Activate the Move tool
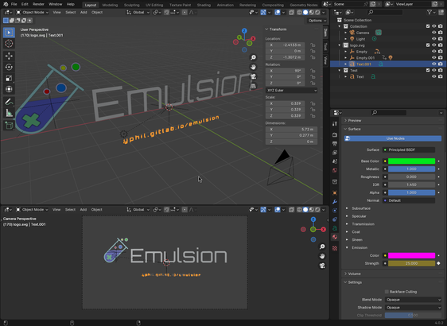This screenshot has width=447, height=326. click(x=9, y=56)
